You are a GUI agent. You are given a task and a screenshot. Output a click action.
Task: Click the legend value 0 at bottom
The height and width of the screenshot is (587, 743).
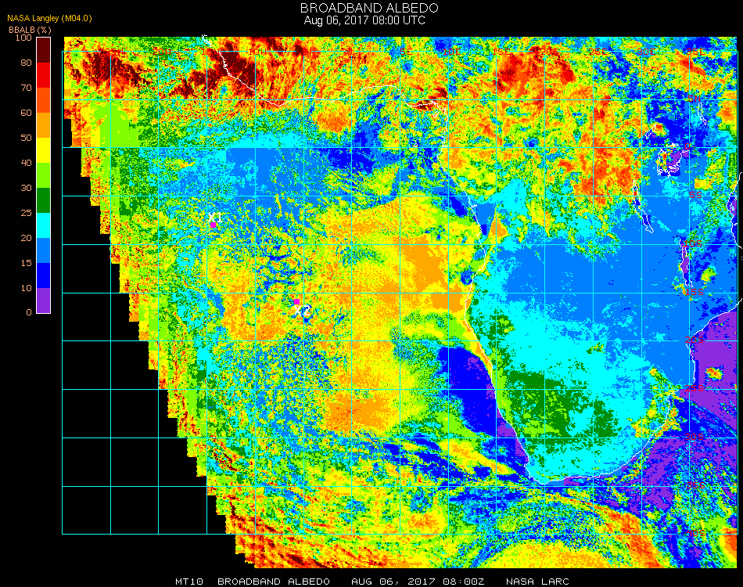coord(29,312)
